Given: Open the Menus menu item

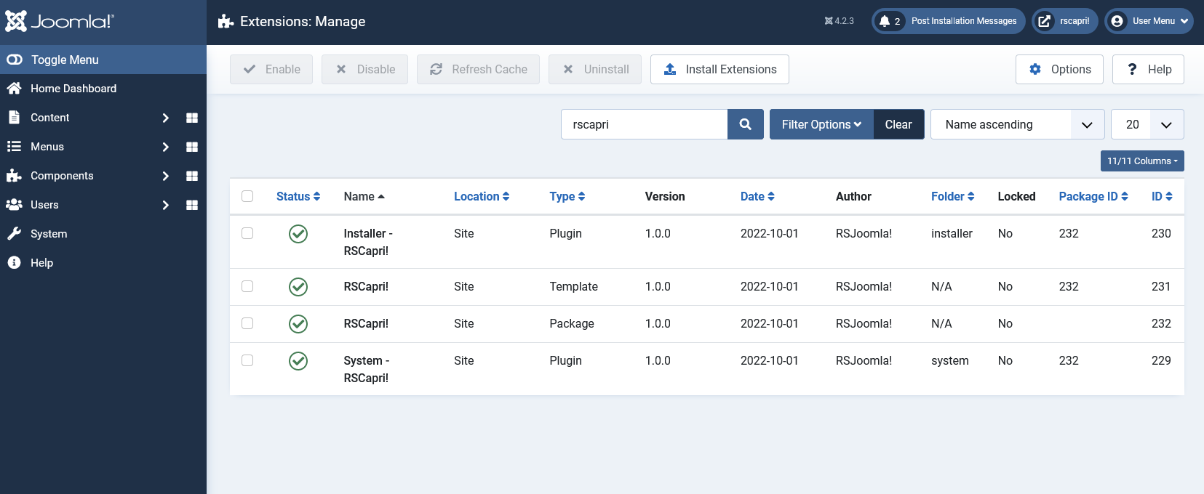Looking at the screenshot, I should (47, 147).
